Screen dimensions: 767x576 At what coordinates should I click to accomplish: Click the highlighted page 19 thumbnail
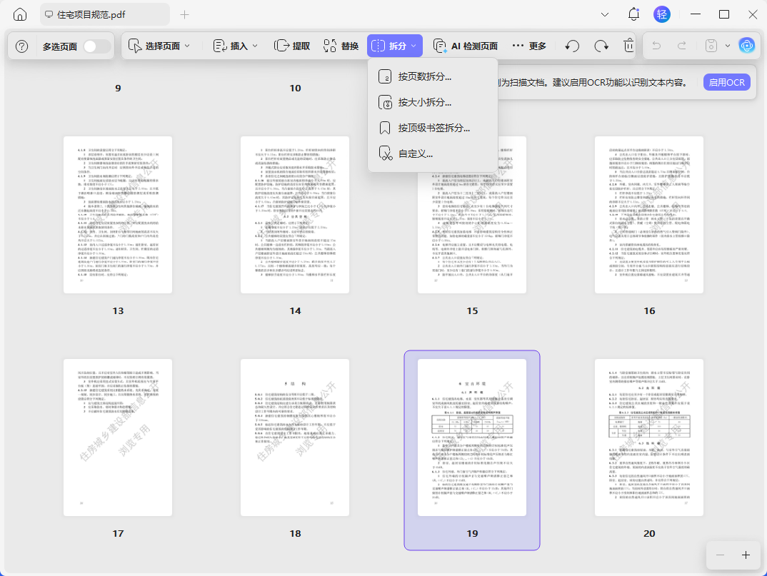point(472,438)
